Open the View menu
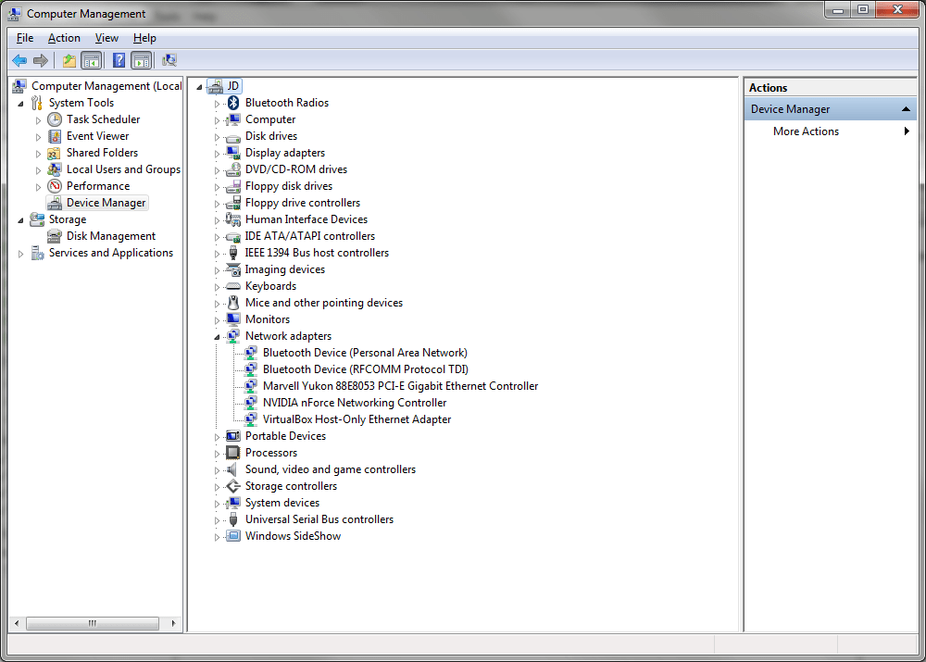The width and height of the screenshot is (926, 662). tap(106, 38)
